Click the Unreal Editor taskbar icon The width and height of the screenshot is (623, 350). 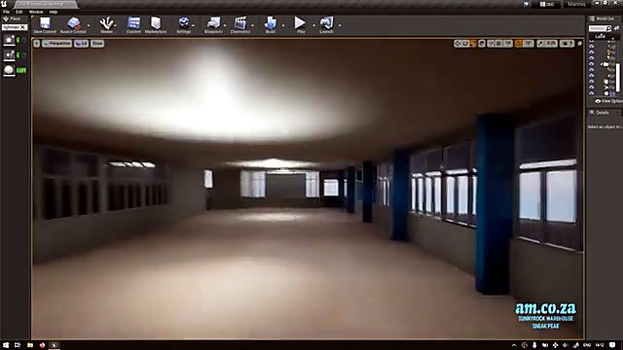coord(55,345)
